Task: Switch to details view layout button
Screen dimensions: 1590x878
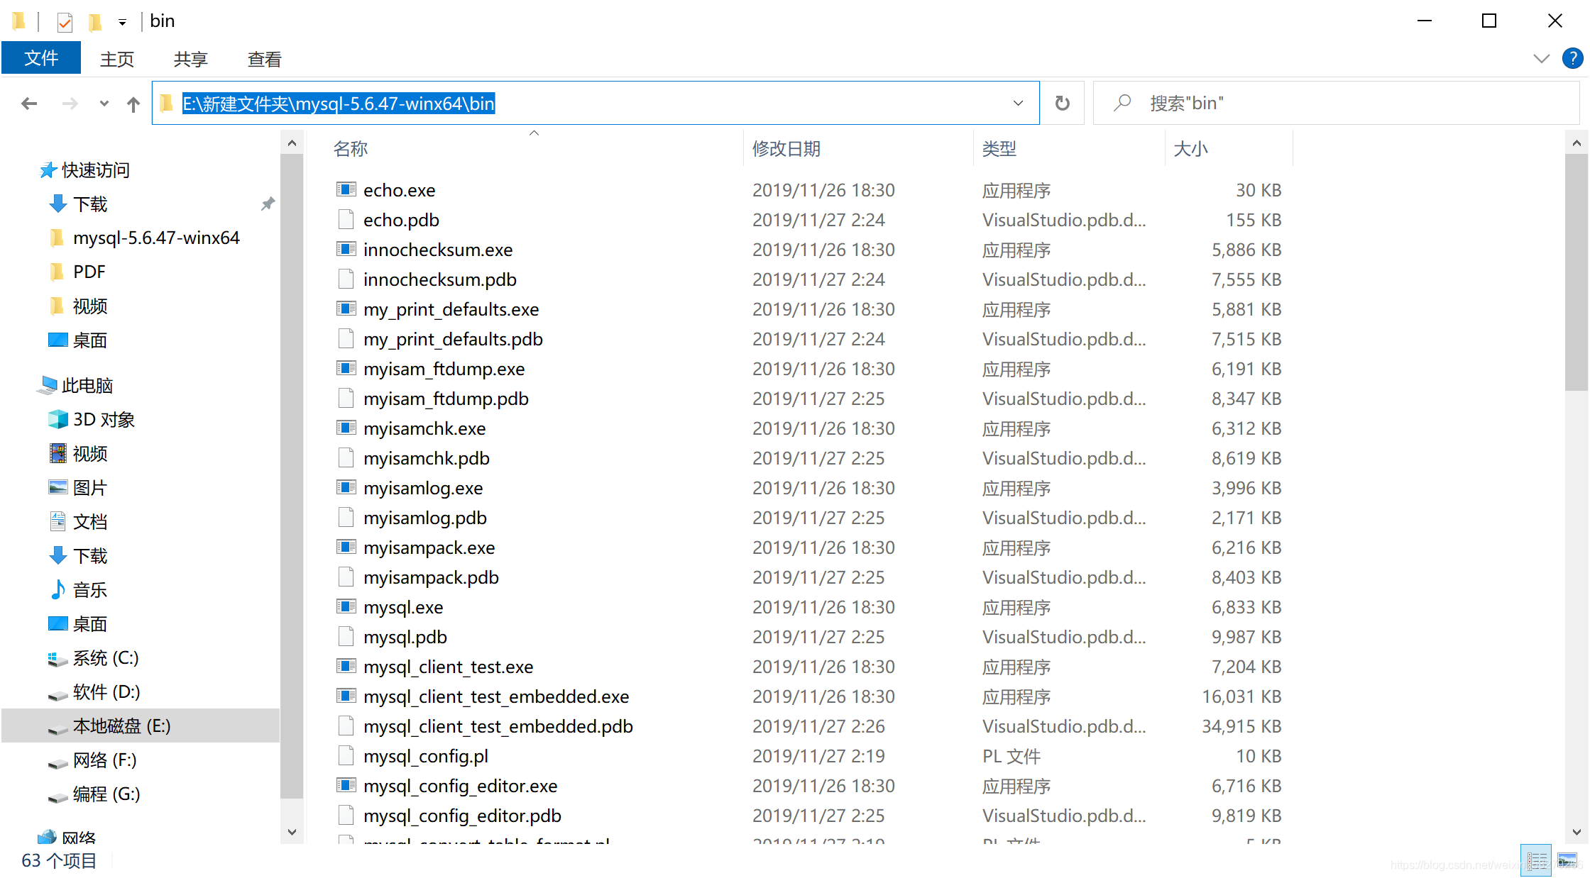Action: (x=1537, y=861)
